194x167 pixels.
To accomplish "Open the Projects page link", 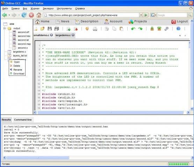I will [x=138, y=22].
